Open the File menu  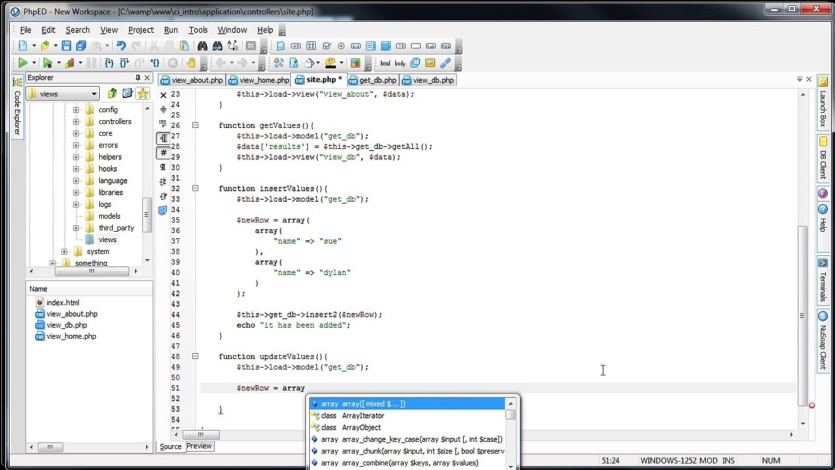25,30
